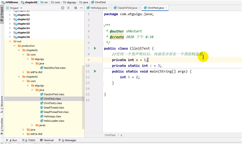Collapse the out folder
Image resolution: width=242 pixels, height=144 pixels.
pyautogui.click(x=10, y=41)
